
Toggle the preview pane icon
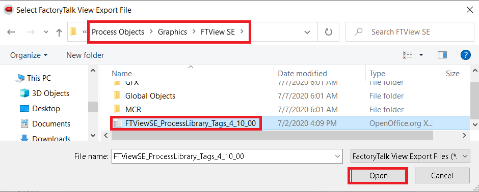coord(442,55)
